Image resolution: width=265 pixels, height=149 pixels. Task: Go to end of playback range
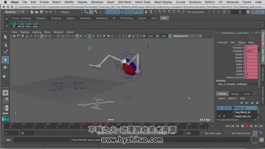(x=261, y=126)
